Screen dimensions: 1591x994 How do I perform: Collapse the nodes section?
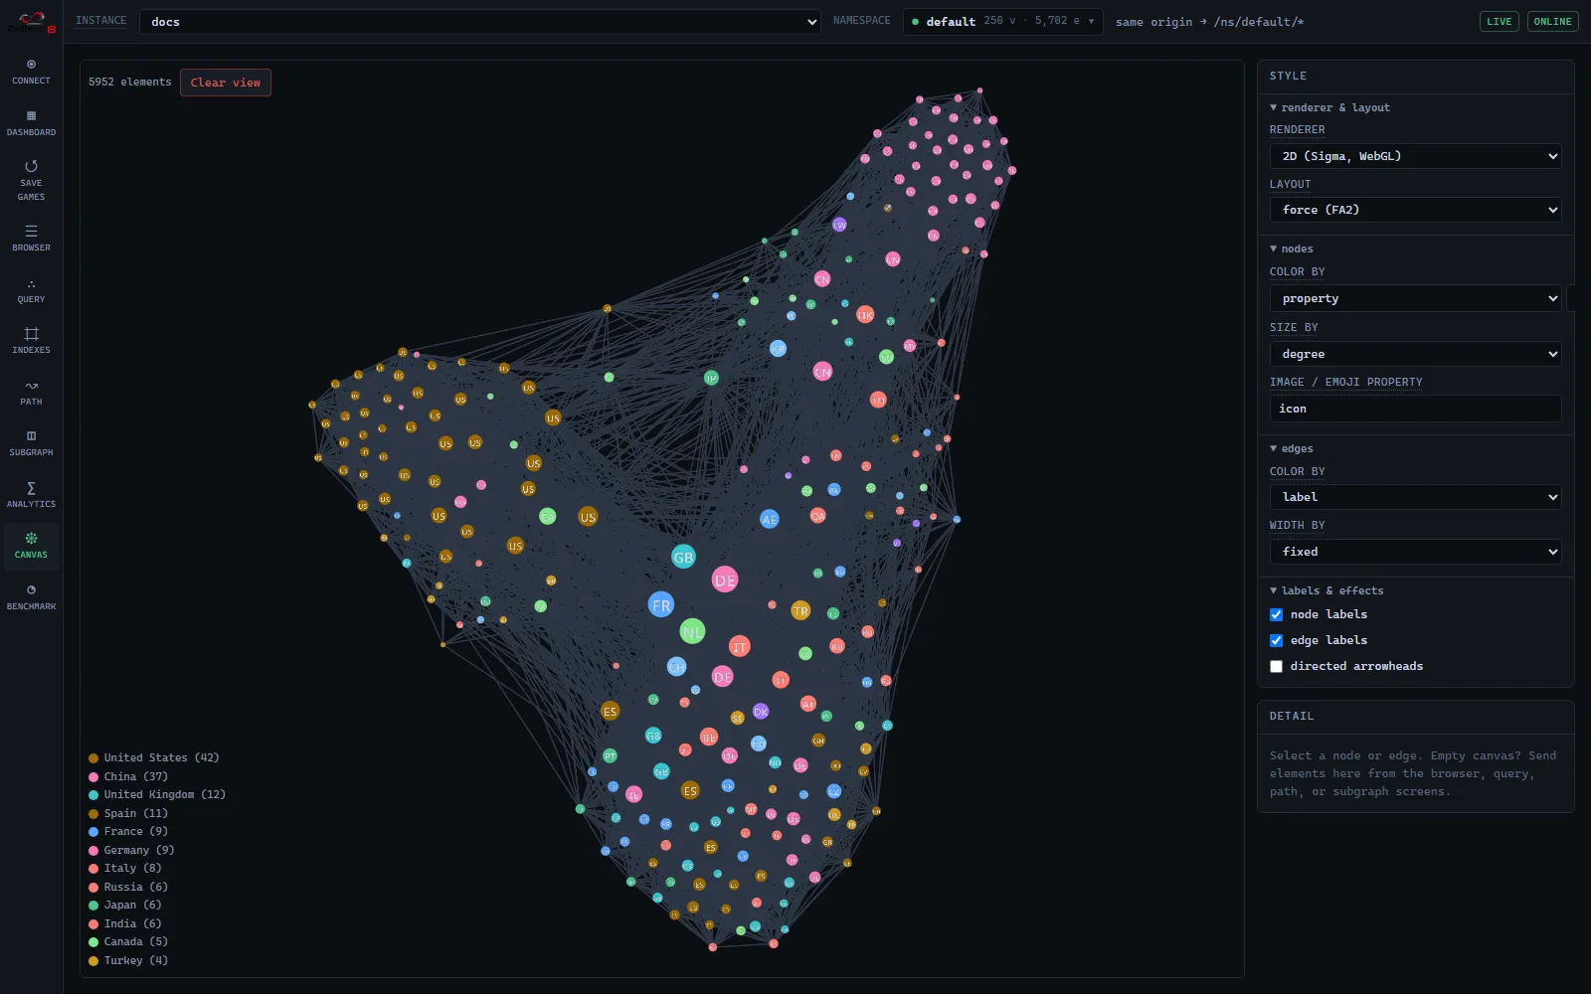click(x=1292, y=248)
